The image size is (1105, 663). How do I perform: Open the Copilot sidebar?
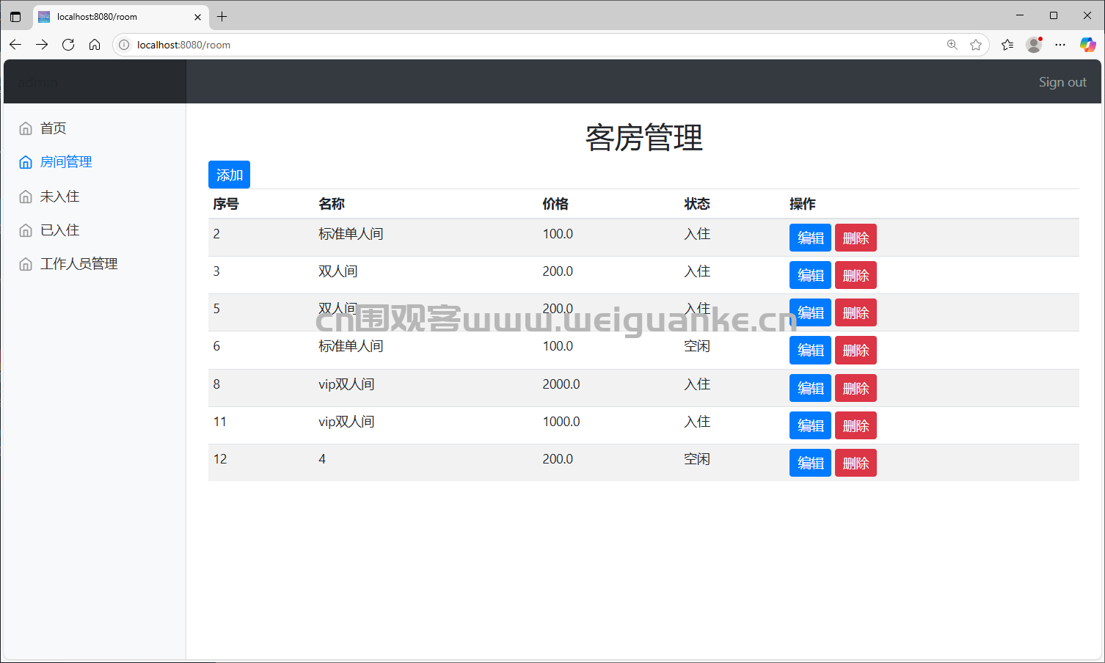(x=1087, y=45)
